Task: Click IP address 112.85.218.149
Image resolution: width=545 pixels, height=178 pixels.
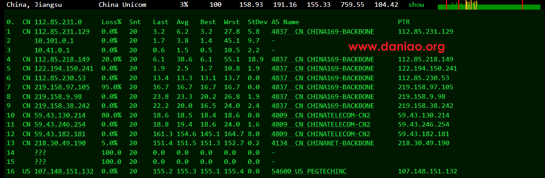Action: point(62,59)
